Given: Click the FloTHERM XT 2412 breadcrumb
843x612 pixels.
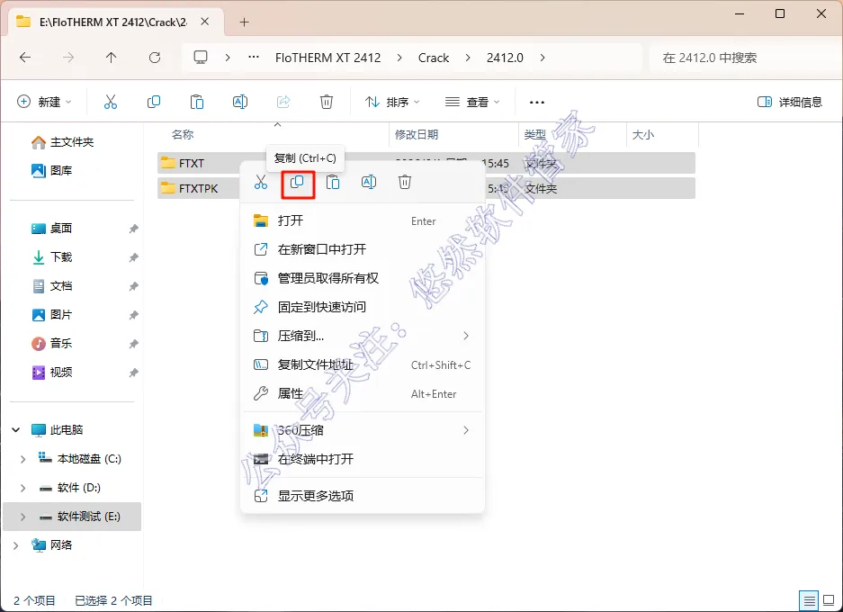Looking at the screenshot, I should point(328,58).
